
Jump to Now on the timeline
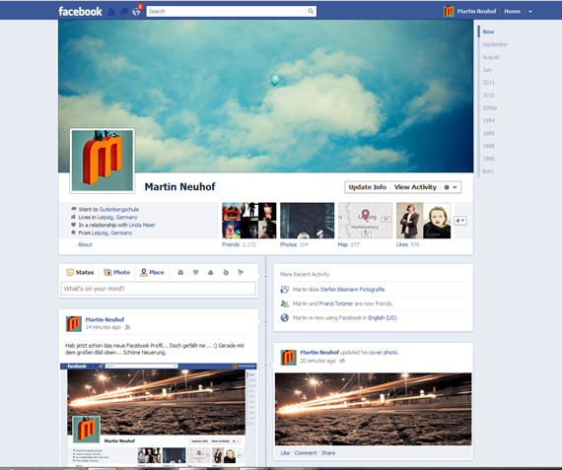click(x=488, y=32)
